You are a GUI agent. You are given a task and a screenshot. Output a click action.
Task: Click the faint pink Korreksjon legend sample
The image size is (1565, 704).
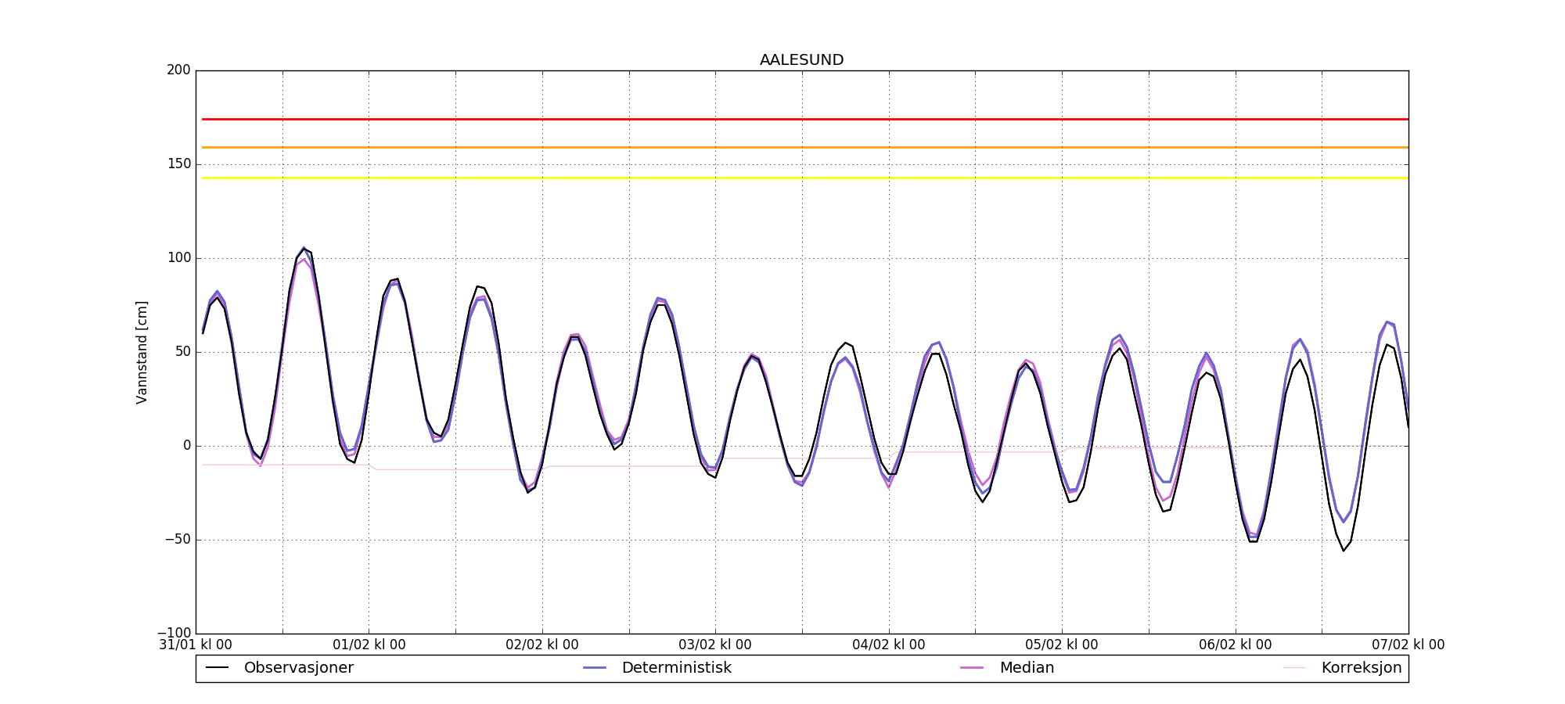coord(1294,668)
